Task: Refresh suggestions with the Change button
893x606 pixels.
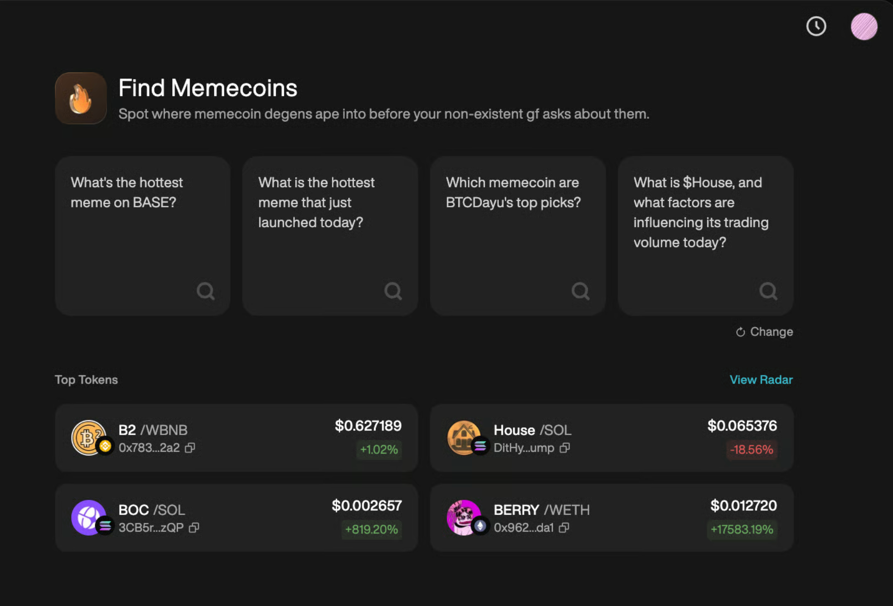Action: click(x=765, y=332)
